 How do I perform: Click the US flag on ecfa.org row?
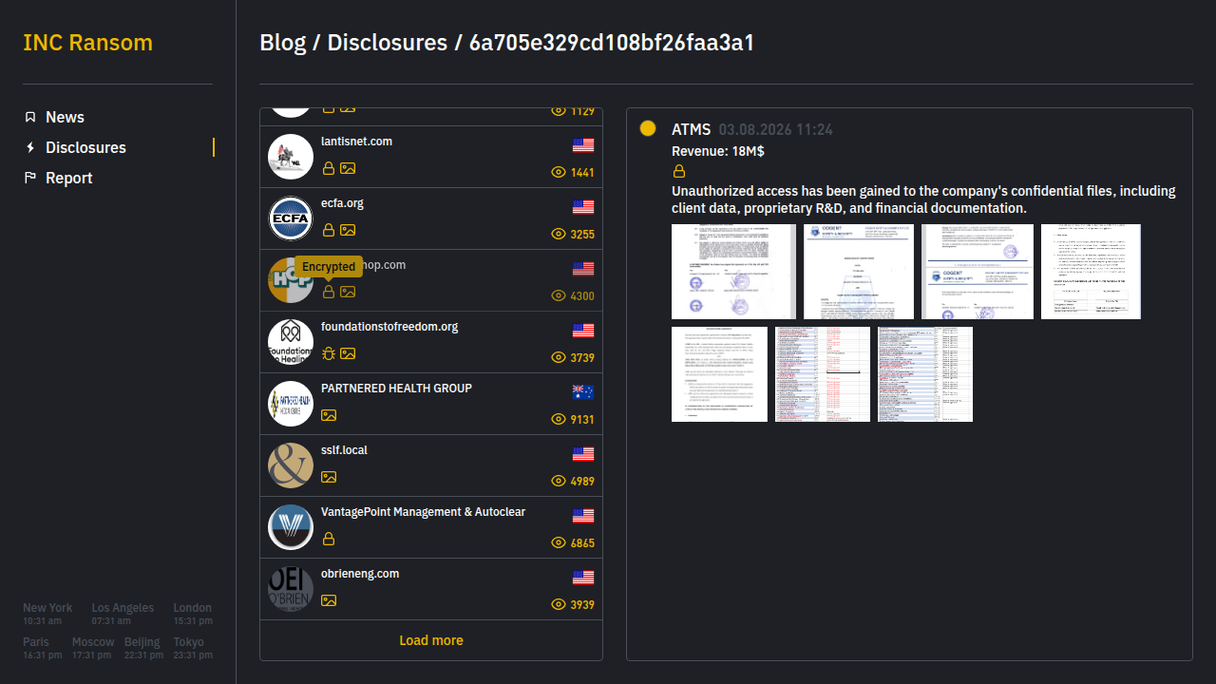click(583, 207)
